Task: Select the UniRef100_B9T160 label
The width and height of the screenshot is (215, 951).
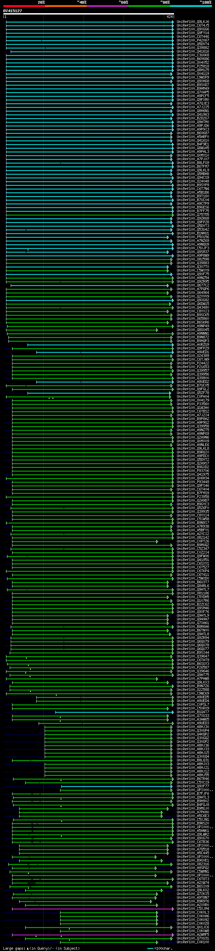Action: [193, 196]
